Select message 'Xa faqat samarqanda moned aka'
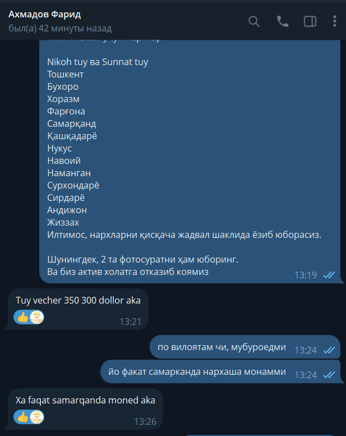The width and height of the screenshot is (346, 436). [85, 401]
